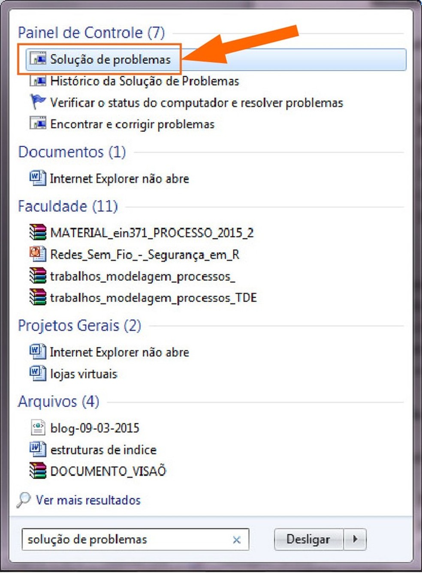The image size is (422, 573).
Task: Open blog-09-03-2015 file
Action: (95, 428)
